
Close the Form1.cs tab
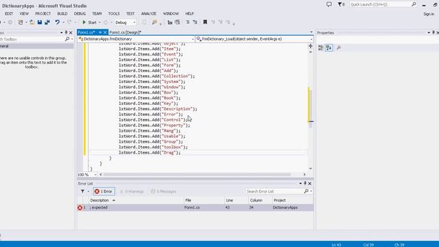click(x=105, y=32)
